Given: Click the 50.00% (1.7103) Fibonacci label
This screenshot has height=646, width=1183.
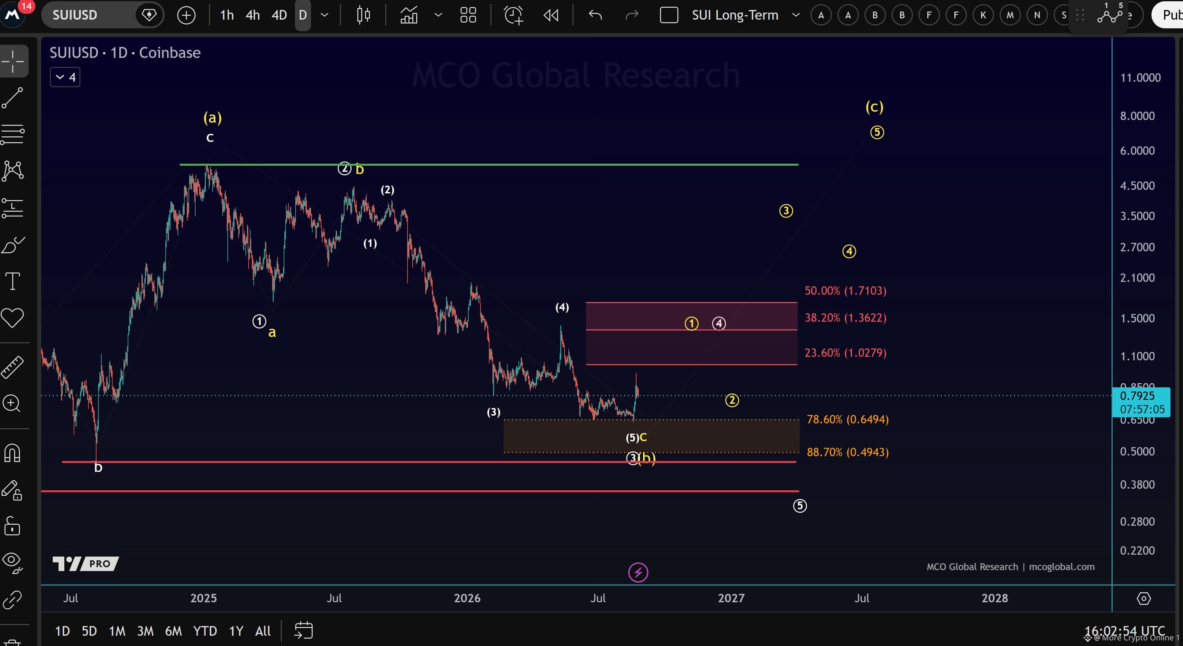Looking at the screenshot, I should (x=846, y=291).
